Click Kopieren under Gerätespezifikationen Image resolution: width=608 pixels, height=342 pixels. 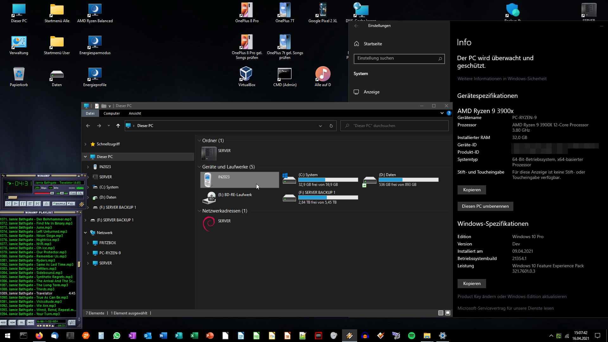(x=472, y=190)
